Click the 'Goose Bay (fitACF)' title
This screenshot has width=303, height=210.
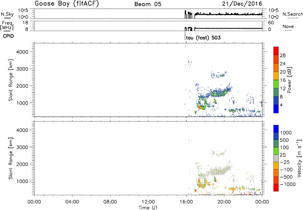tap(67, 3)
